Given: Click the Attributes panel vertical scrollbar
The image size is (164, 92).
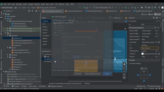Looking at the screenshot, I should coord(161,25).
